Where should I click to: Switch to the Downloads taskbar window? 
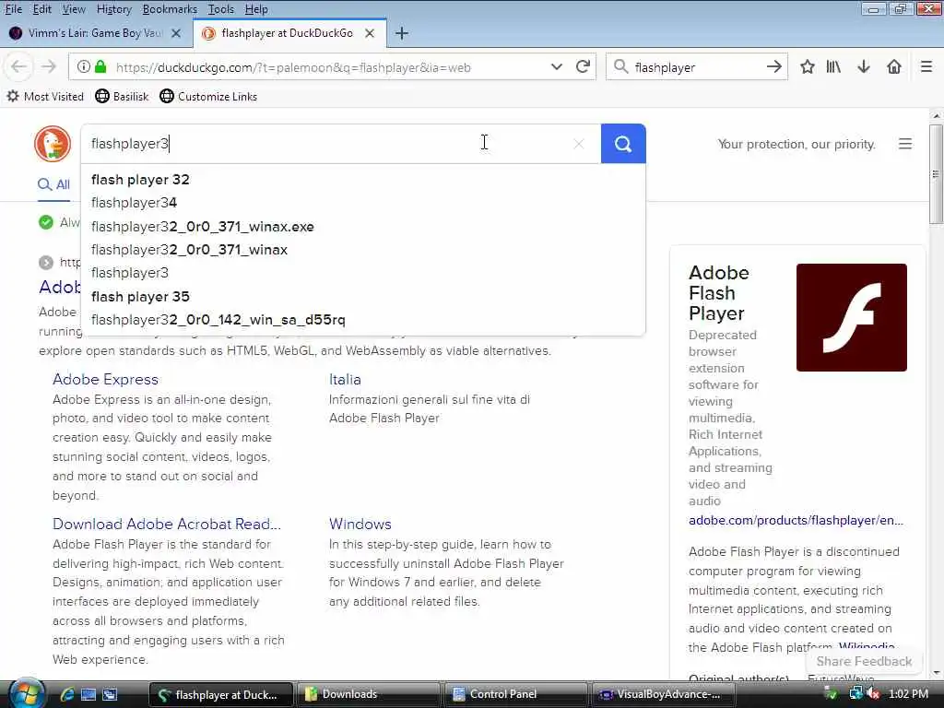367,694
